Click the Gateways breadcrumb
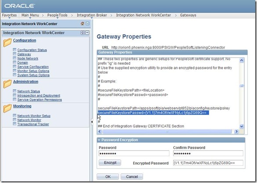Viewport: 257px width, 183px height. click(x=188, y=15)
